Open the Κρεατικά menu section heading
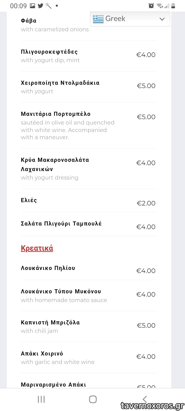The image size is (185, 411). coord(37,248)
